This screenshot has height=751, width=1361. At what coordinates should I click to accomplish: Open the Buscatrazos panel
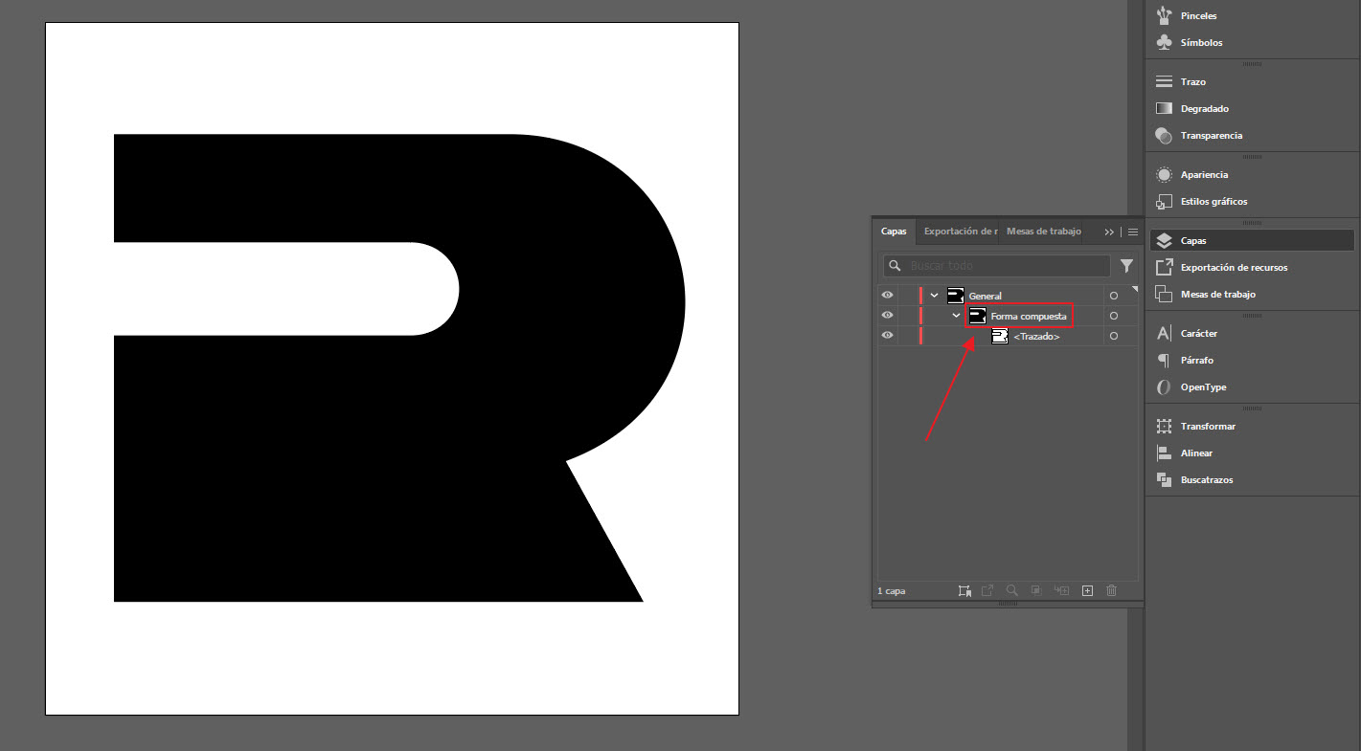1252,480
